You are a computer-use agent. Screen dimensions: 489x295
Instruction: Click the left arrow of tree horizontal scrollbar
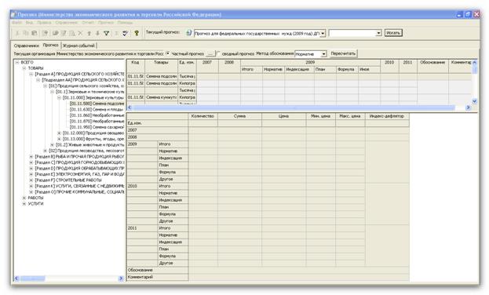click(16, 279)
